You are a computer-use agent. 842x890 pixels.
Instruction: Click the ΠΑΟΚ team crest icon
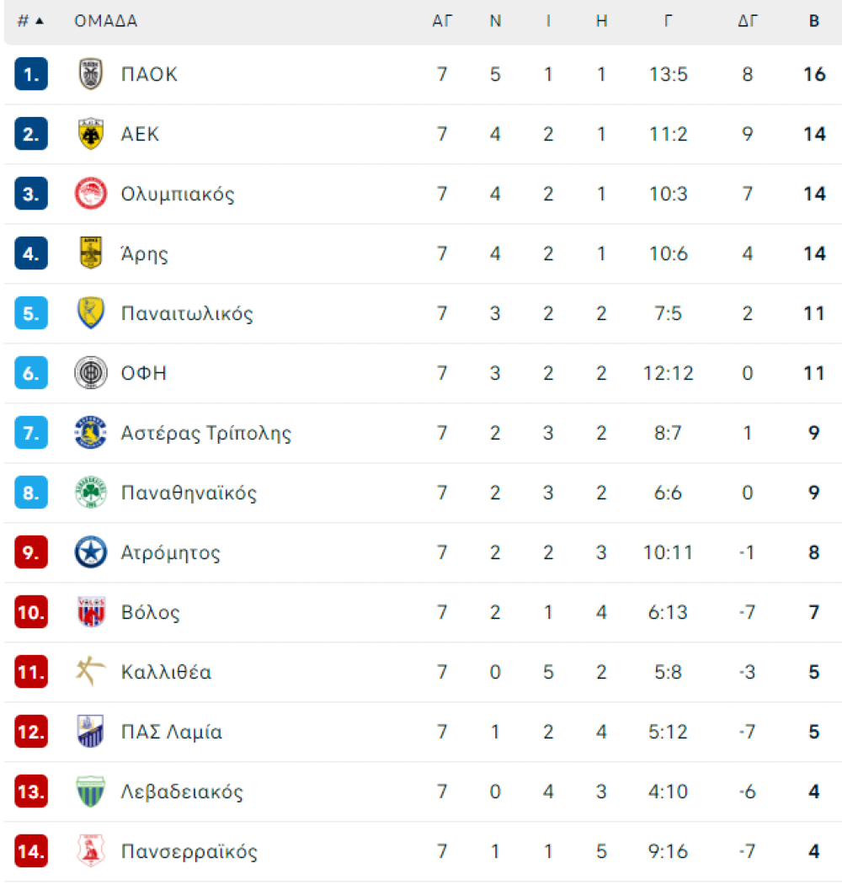coord(90,74)
